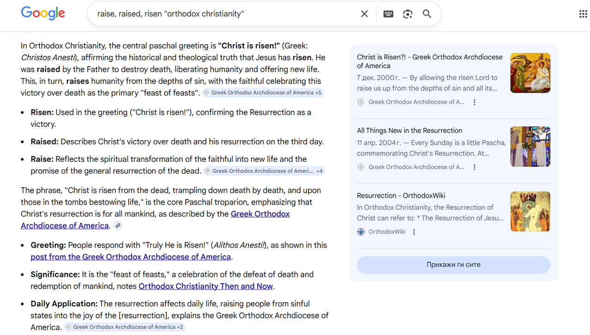Open 'Orthodox Christianity Then and Now' link
This screenshot has height=335, width=590.
point(206,286)
